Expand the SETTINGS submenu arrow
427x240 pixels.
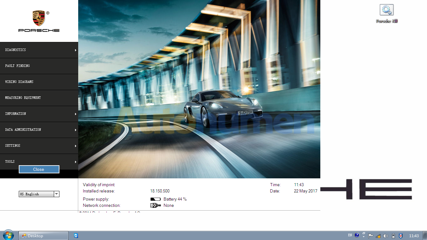[x=76, y=146]
